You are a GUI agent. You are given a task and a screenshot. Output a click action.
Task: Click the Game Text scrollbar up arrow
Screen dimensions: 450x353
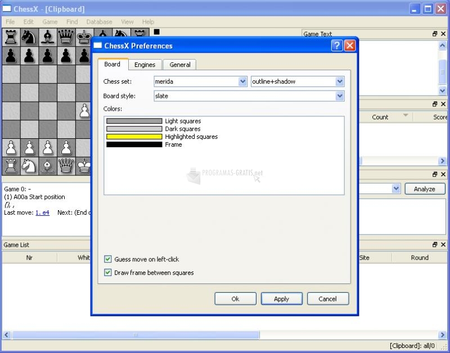tap(442, 46)
